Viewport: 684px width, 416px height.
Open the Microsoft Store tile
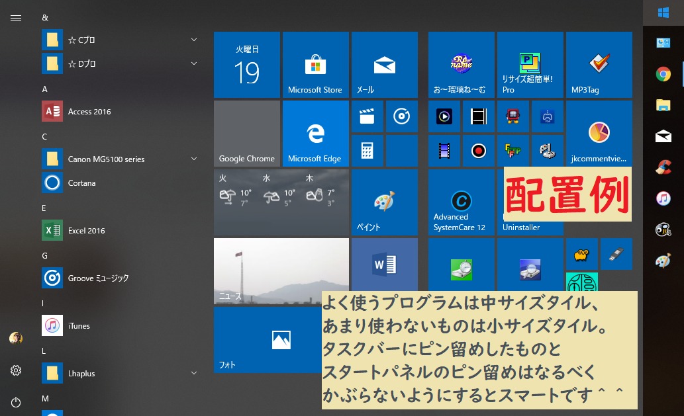point(315,64)
